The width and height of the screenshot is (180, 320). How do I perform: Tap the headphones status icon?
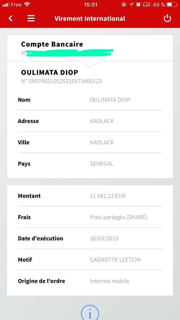click(146, 4)
